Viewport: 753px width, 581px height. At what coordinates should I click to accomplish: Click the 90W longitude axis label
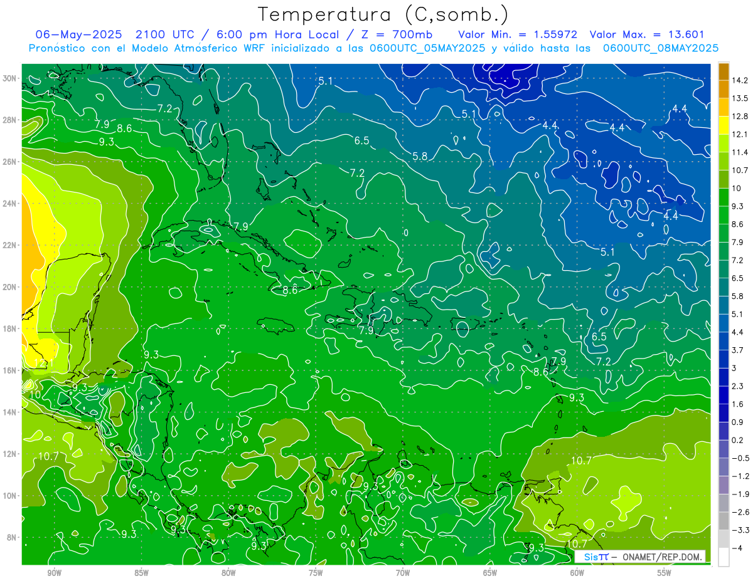(x=54, y=573)
